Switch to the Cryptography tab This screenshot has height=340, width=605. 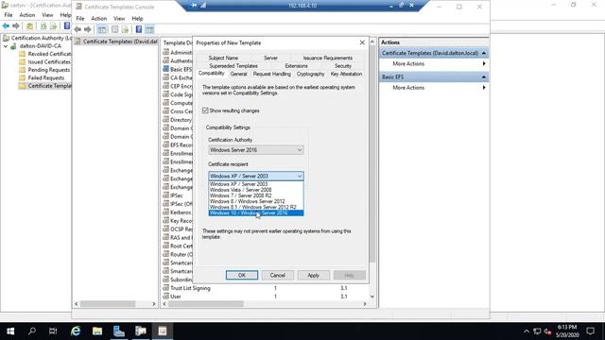pyautogui.click(x=310, y=74)
